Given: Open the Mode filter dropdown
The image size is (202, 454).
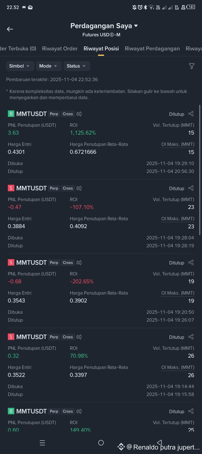Looking at the screenshot, I should coord(49,66).
